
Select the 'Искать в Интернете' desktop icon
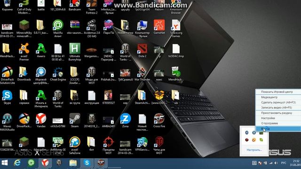[41, 99]
